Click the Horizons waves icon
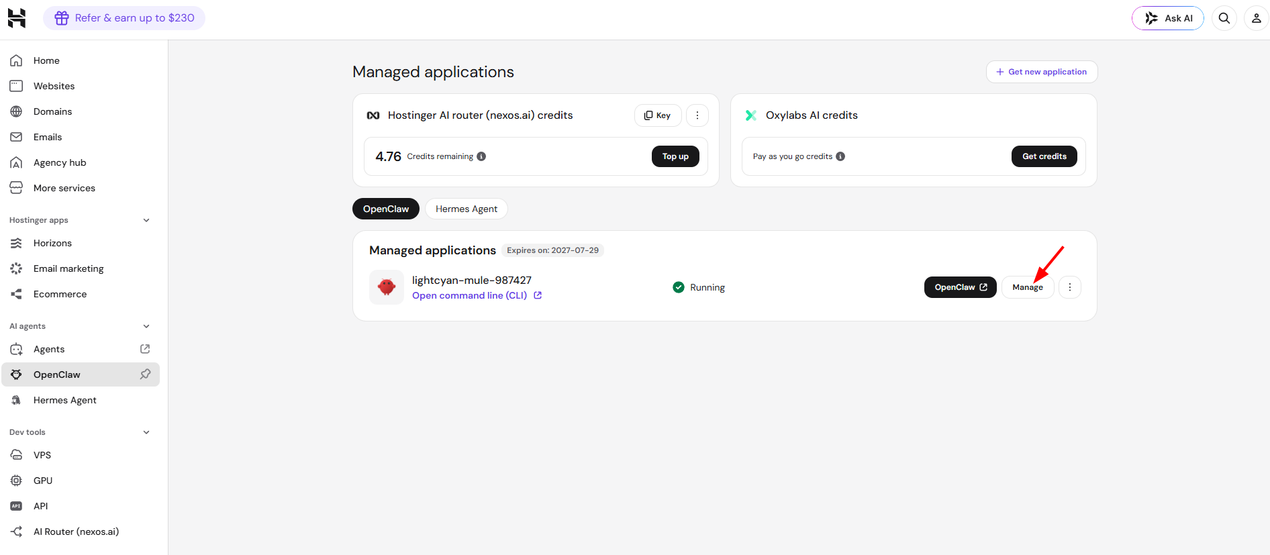This screenshot has width=1270, height=555. coord(17,243)
